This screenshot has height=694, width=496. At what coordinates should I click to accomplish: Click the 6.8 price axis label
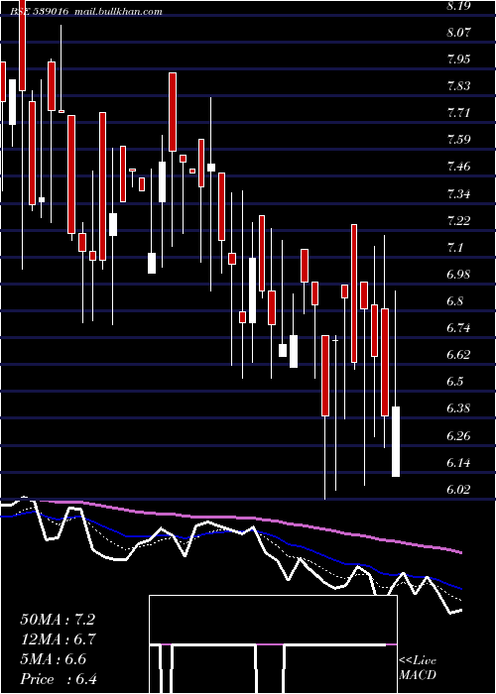pyautogui.click(x=456, y=301)
